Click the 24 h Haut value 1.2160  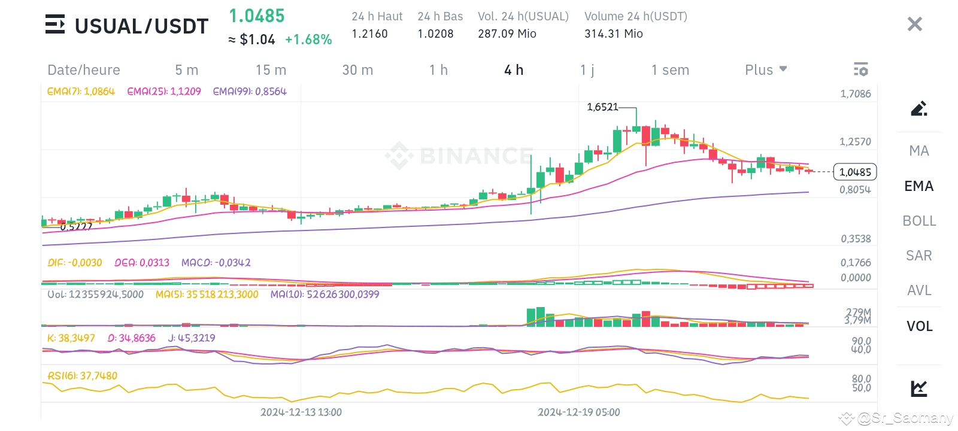point(369,34)
